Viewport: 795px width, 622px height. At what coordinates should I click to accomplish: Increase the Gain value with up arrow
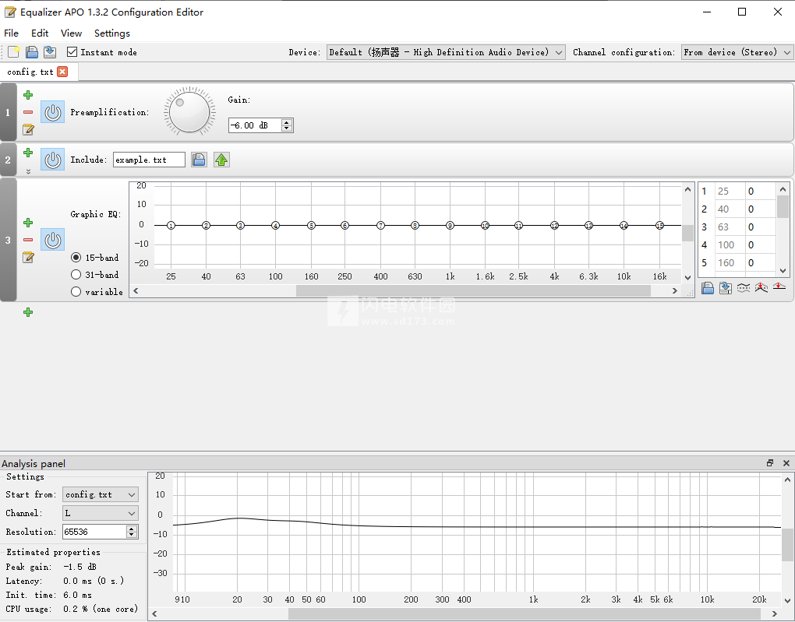287,122
